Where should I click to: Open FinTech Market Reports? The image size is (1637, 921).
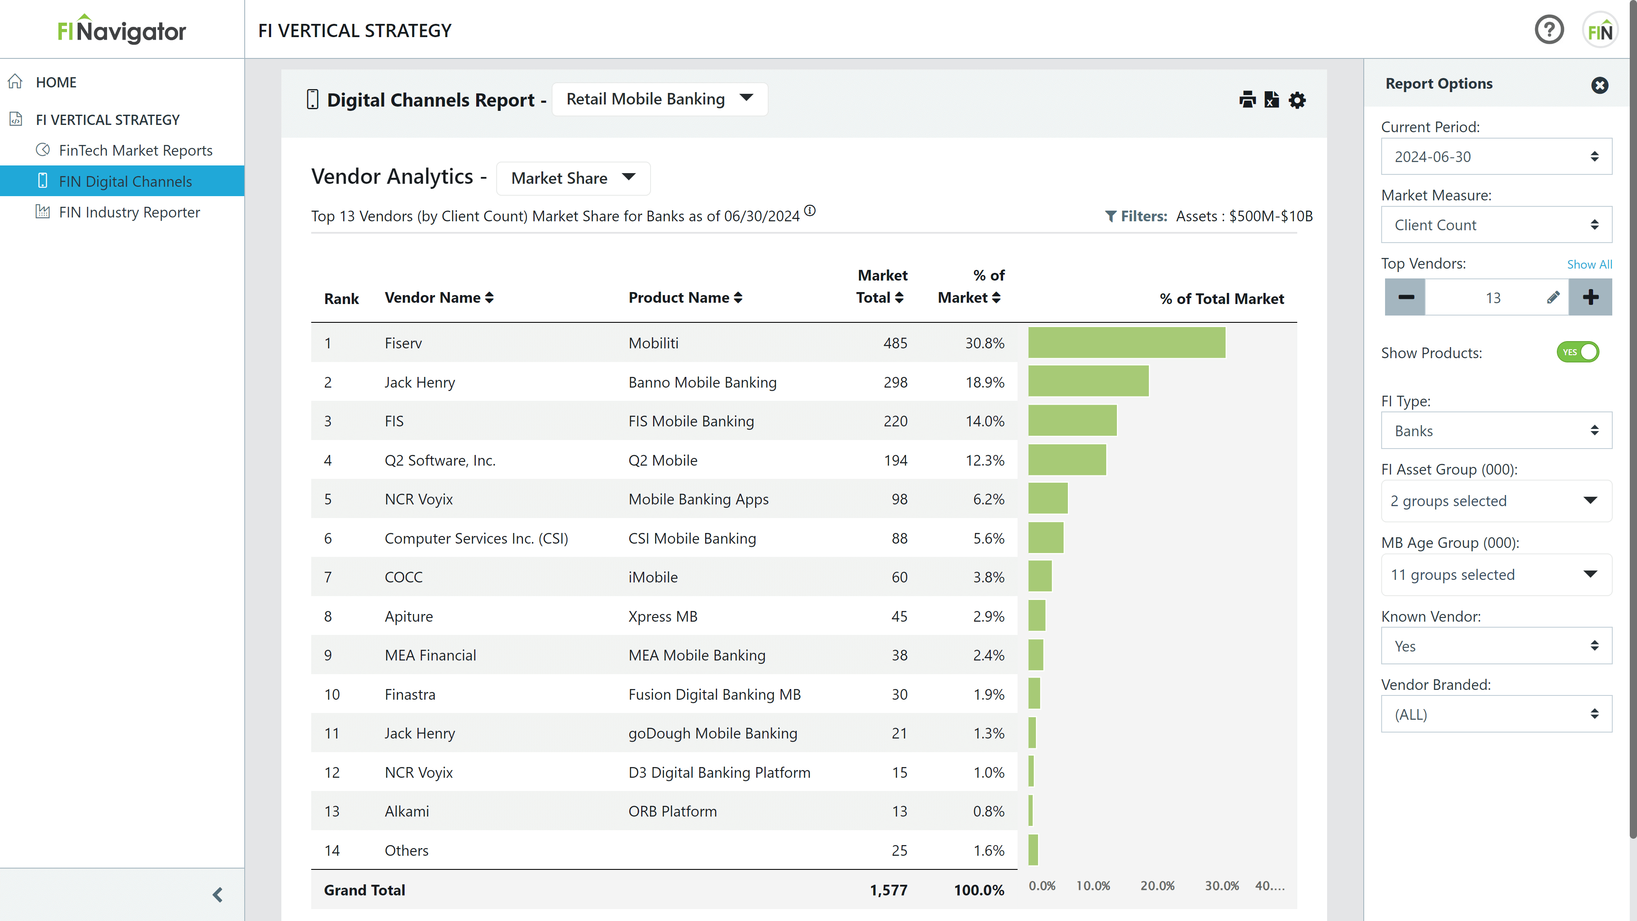coord(136,151)
